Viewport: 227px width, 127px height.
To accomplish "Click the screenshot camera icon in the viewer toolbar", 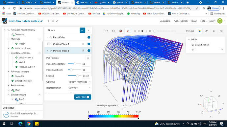I will [x=221, y=31].
